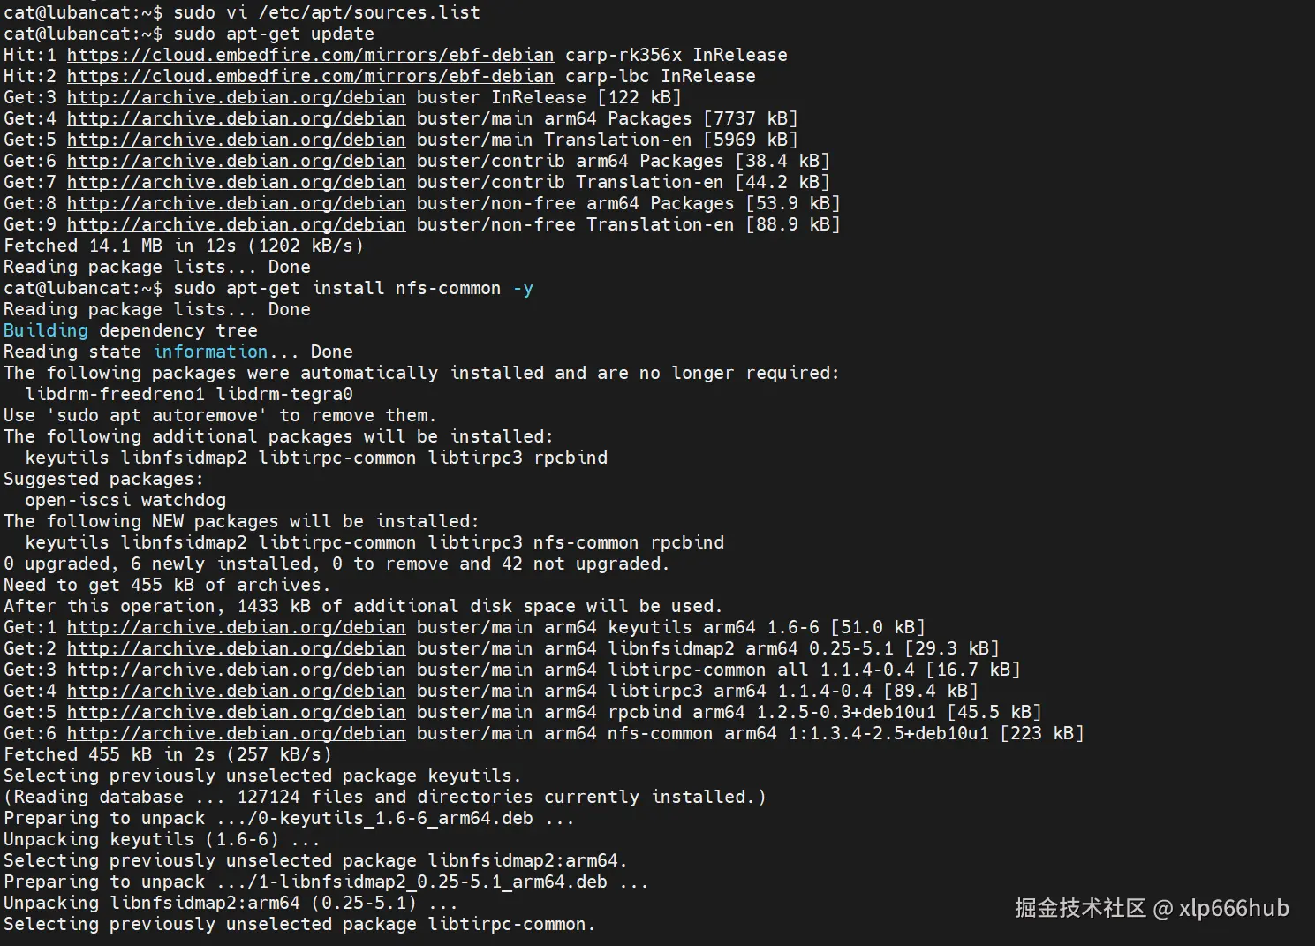
Task: Open the debian link on the keyutils 1.6-6 download line
Action: click(236, 627)
